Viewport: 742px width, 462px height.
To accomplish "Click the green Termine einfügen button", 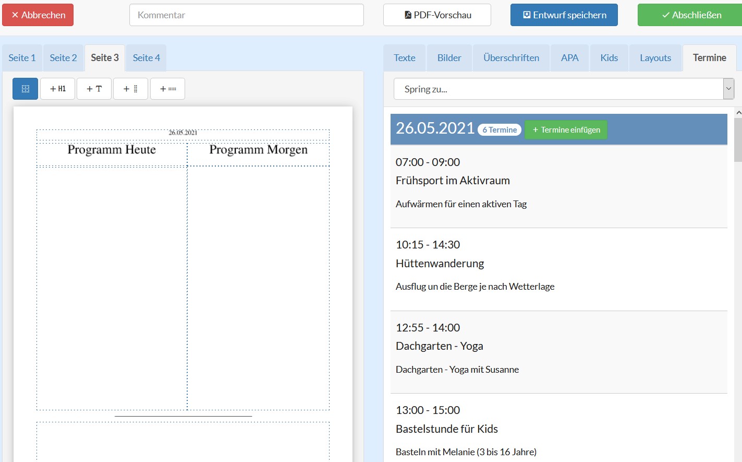I will pyautogui.click(x=566, y=130).
